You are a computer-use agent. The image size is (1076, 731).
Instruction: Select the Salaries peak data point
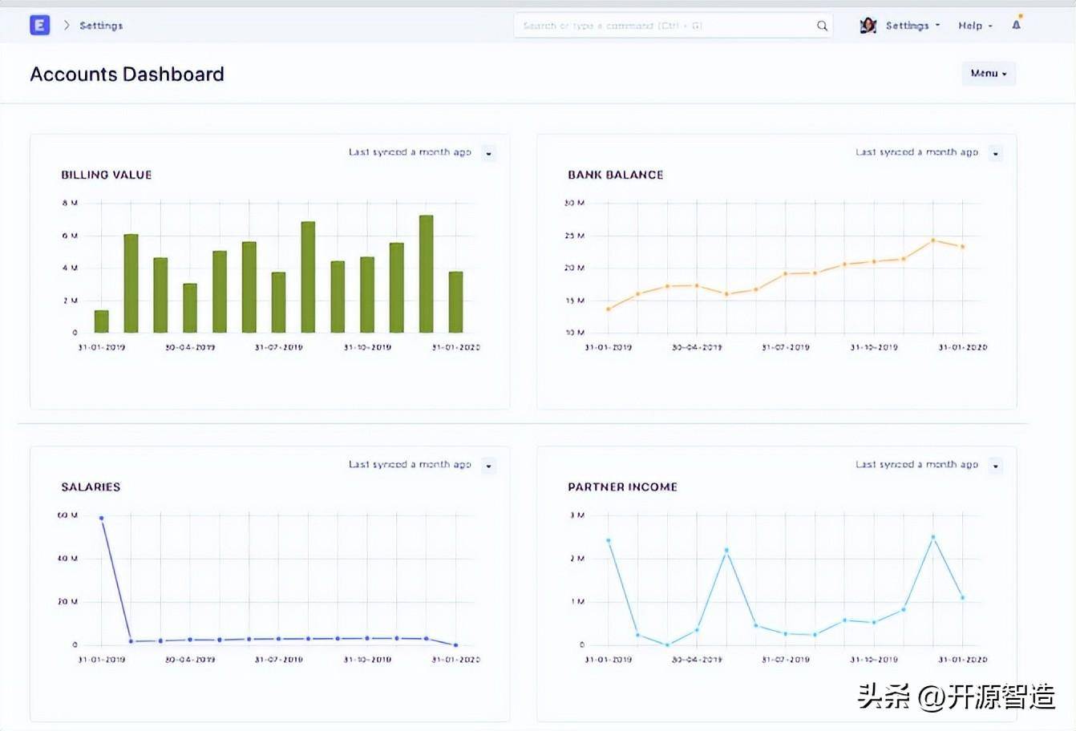pyautogui.click(x=102, y=519)
